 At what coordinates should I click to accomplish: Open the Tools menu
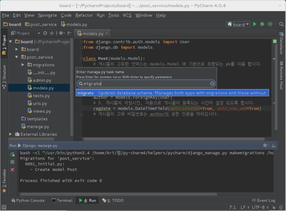[113, 15]
